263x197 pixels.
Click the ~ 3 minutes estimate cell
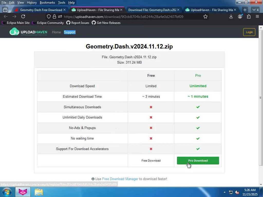151,96
